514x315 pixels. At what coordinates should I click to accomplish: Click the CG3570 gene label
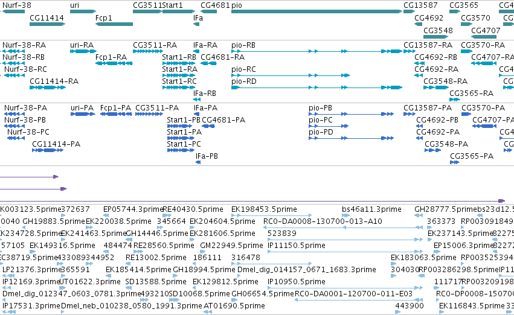click(475, 17)
